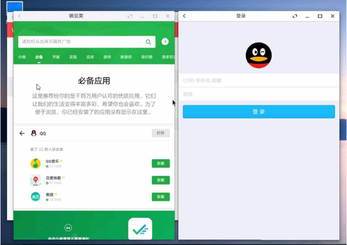Screen dimensions: 347x245
Task: Open the red notification badge avatar
Action: (x=165, y=42)
